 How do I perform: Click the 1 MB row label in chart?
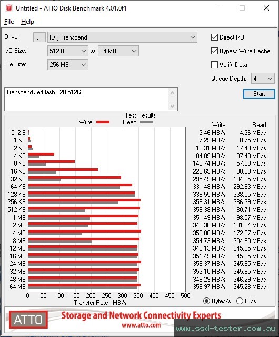click(19, 218)
